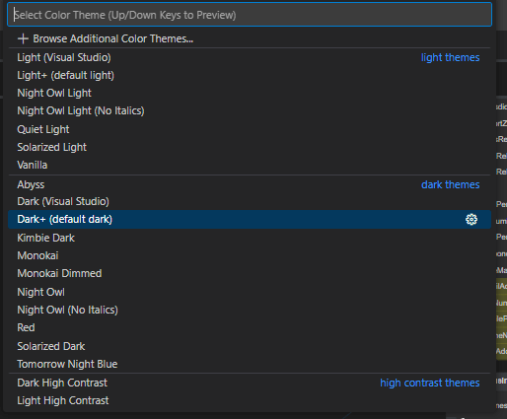The height and width of the screenshot is (419, 507).
Task: Select Night Owl (No Italics) dark theme
Action: (250, 310)
